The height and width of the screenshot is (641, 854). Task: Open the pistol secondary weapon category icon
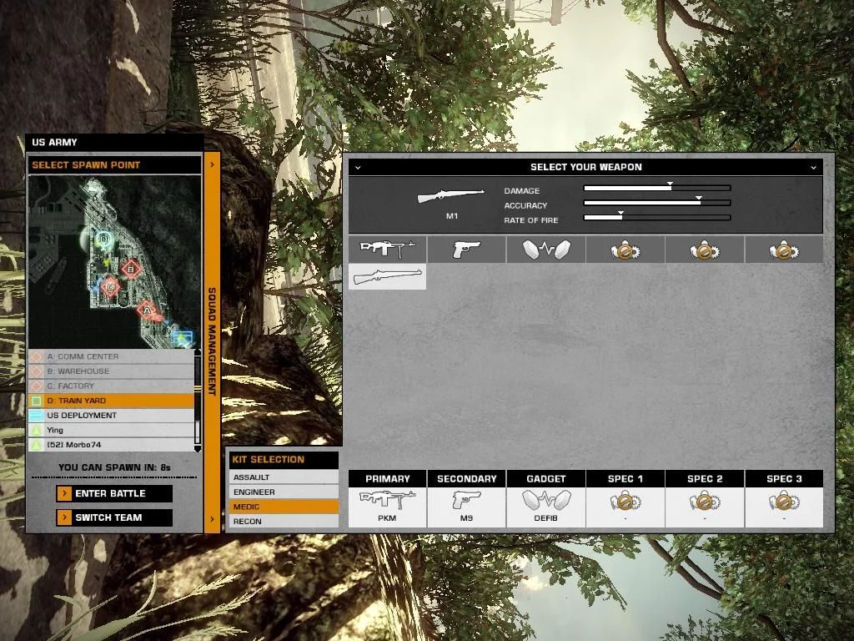[467, 249]
